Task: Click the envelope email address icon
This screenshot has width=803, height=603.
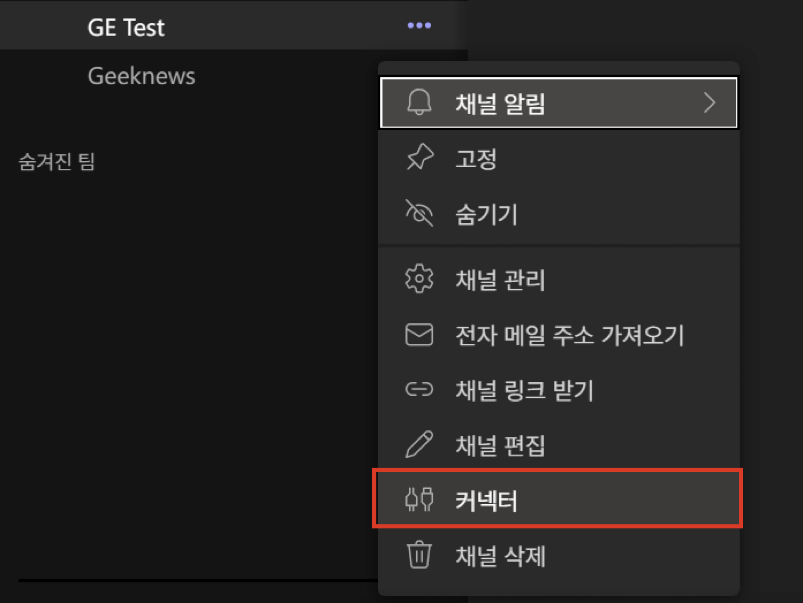Action: pos(419,335)
